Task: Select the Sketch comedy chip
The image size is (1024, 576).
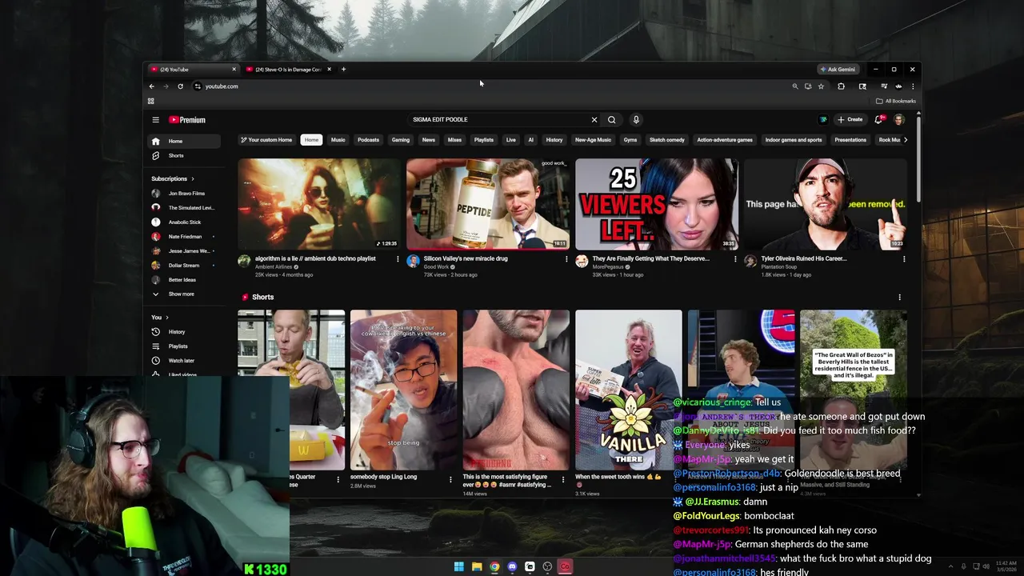Action: 667,140
